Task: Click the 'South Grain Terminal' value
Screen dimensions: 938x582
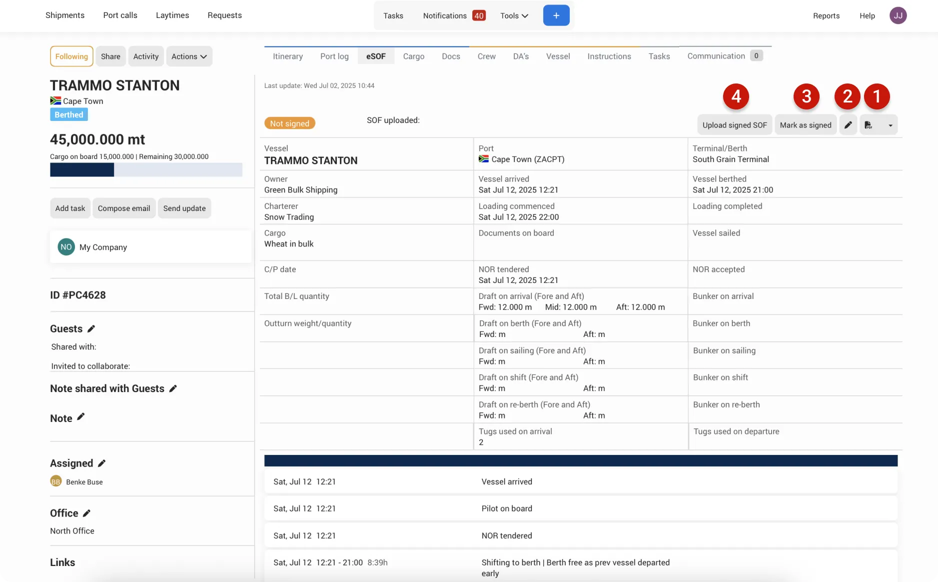Action: [731, 159]
